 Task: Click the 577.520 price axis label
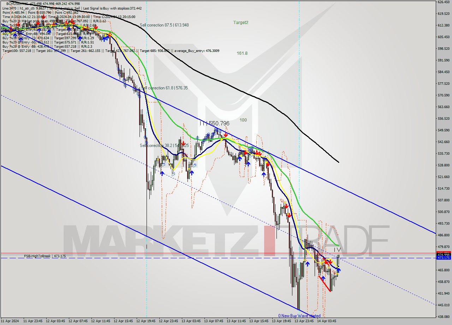coord(444,84)
